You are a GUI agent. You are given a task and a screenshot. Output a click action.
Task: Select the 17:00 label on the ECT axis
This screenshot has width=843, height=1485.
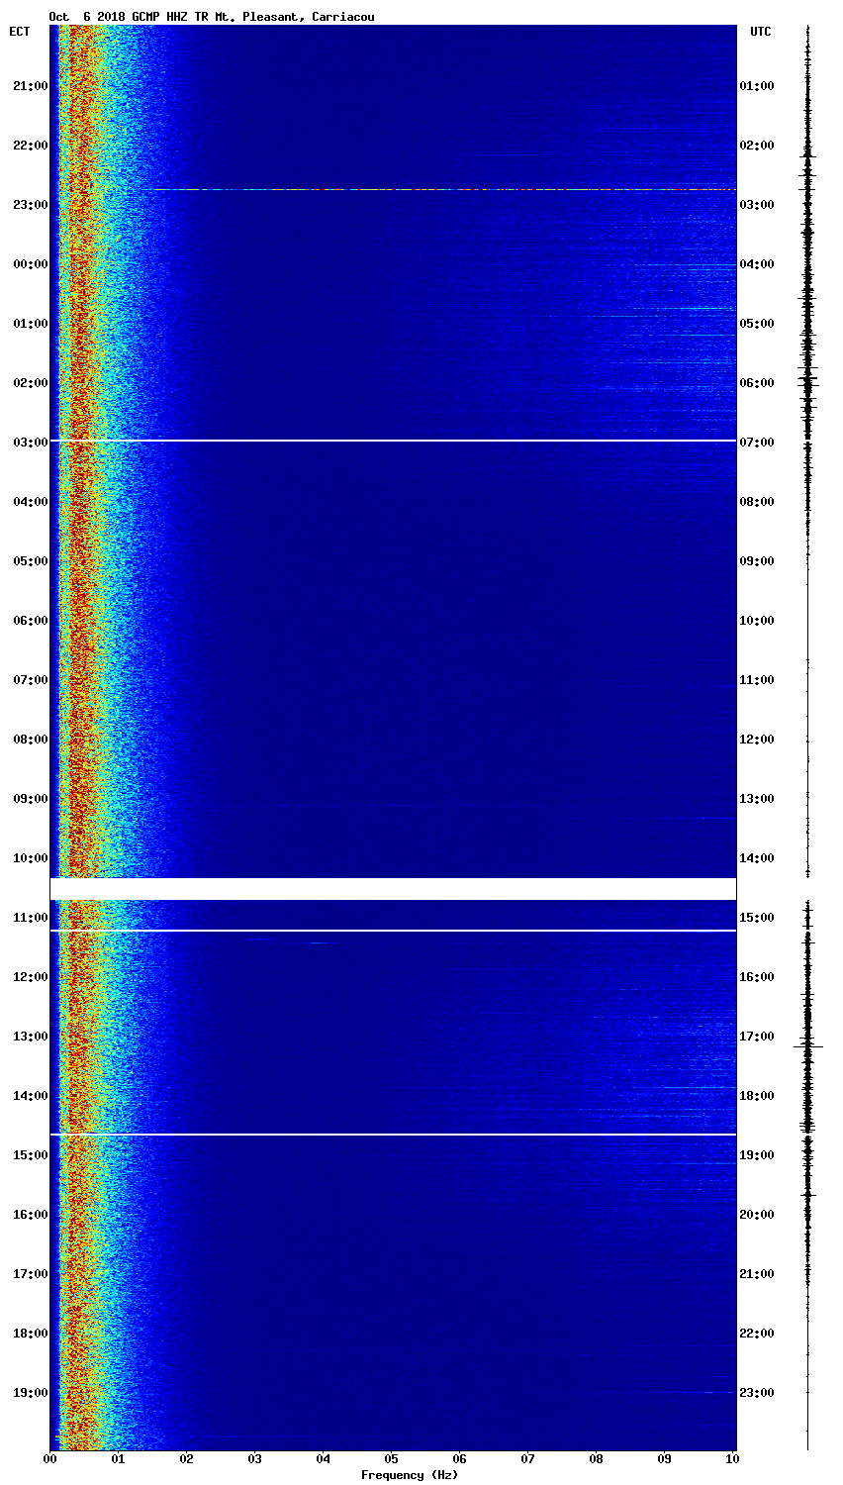click(30, 1274)
